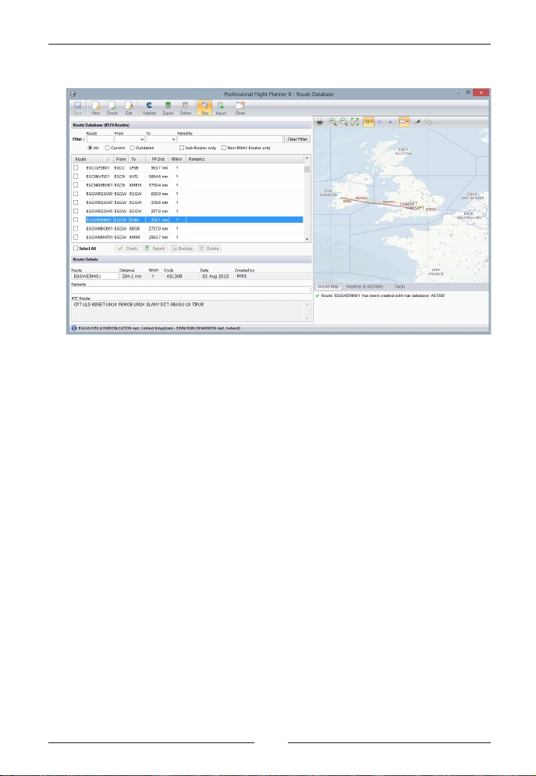The height and width of the screenshot is (776, 536).
Task: Click the Backup button
Action: [182, 249]
